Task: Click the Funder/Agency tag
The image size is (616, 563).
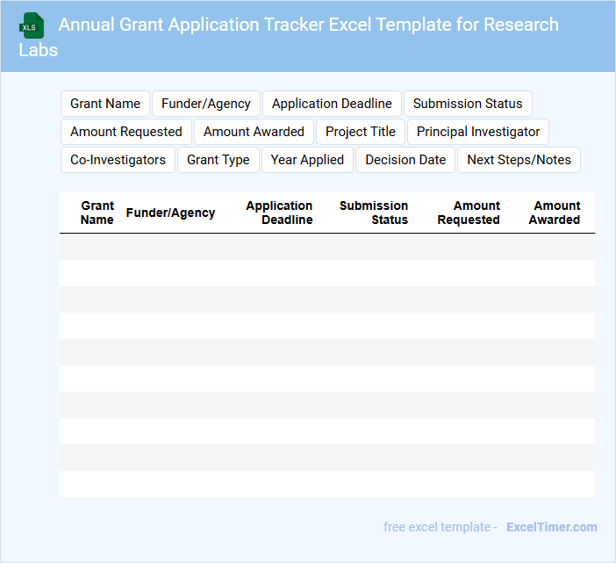Action: [x=206, y=104]
